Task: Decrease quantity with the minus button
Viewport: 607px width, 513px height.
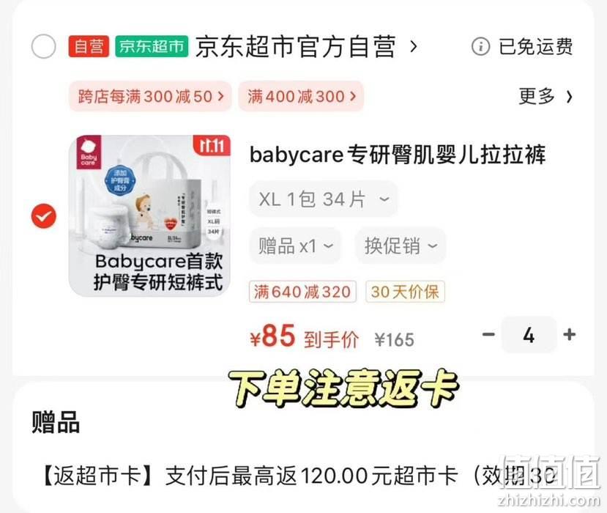Action: [488, 334]
